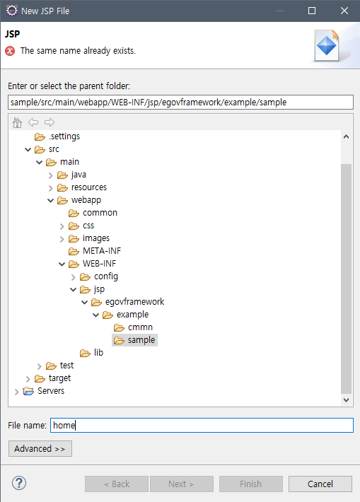Expand the target folder node
The height and width of the screenshot is (502, 360).
(28, 379)
